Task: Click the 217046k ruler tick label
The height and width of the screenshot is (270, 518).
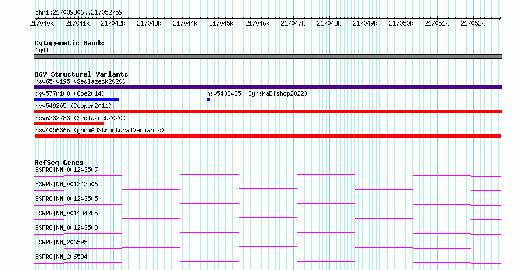Action: (x=257, y=23)
